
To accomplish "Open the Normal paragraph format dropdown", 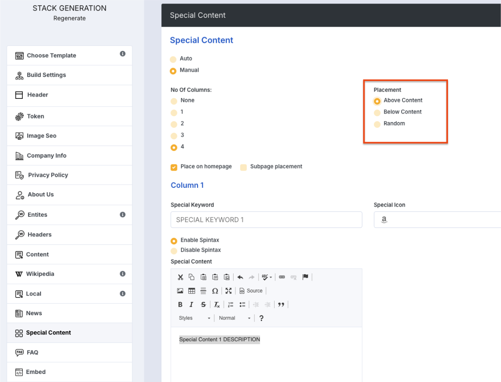I will [x=234, y=318].
